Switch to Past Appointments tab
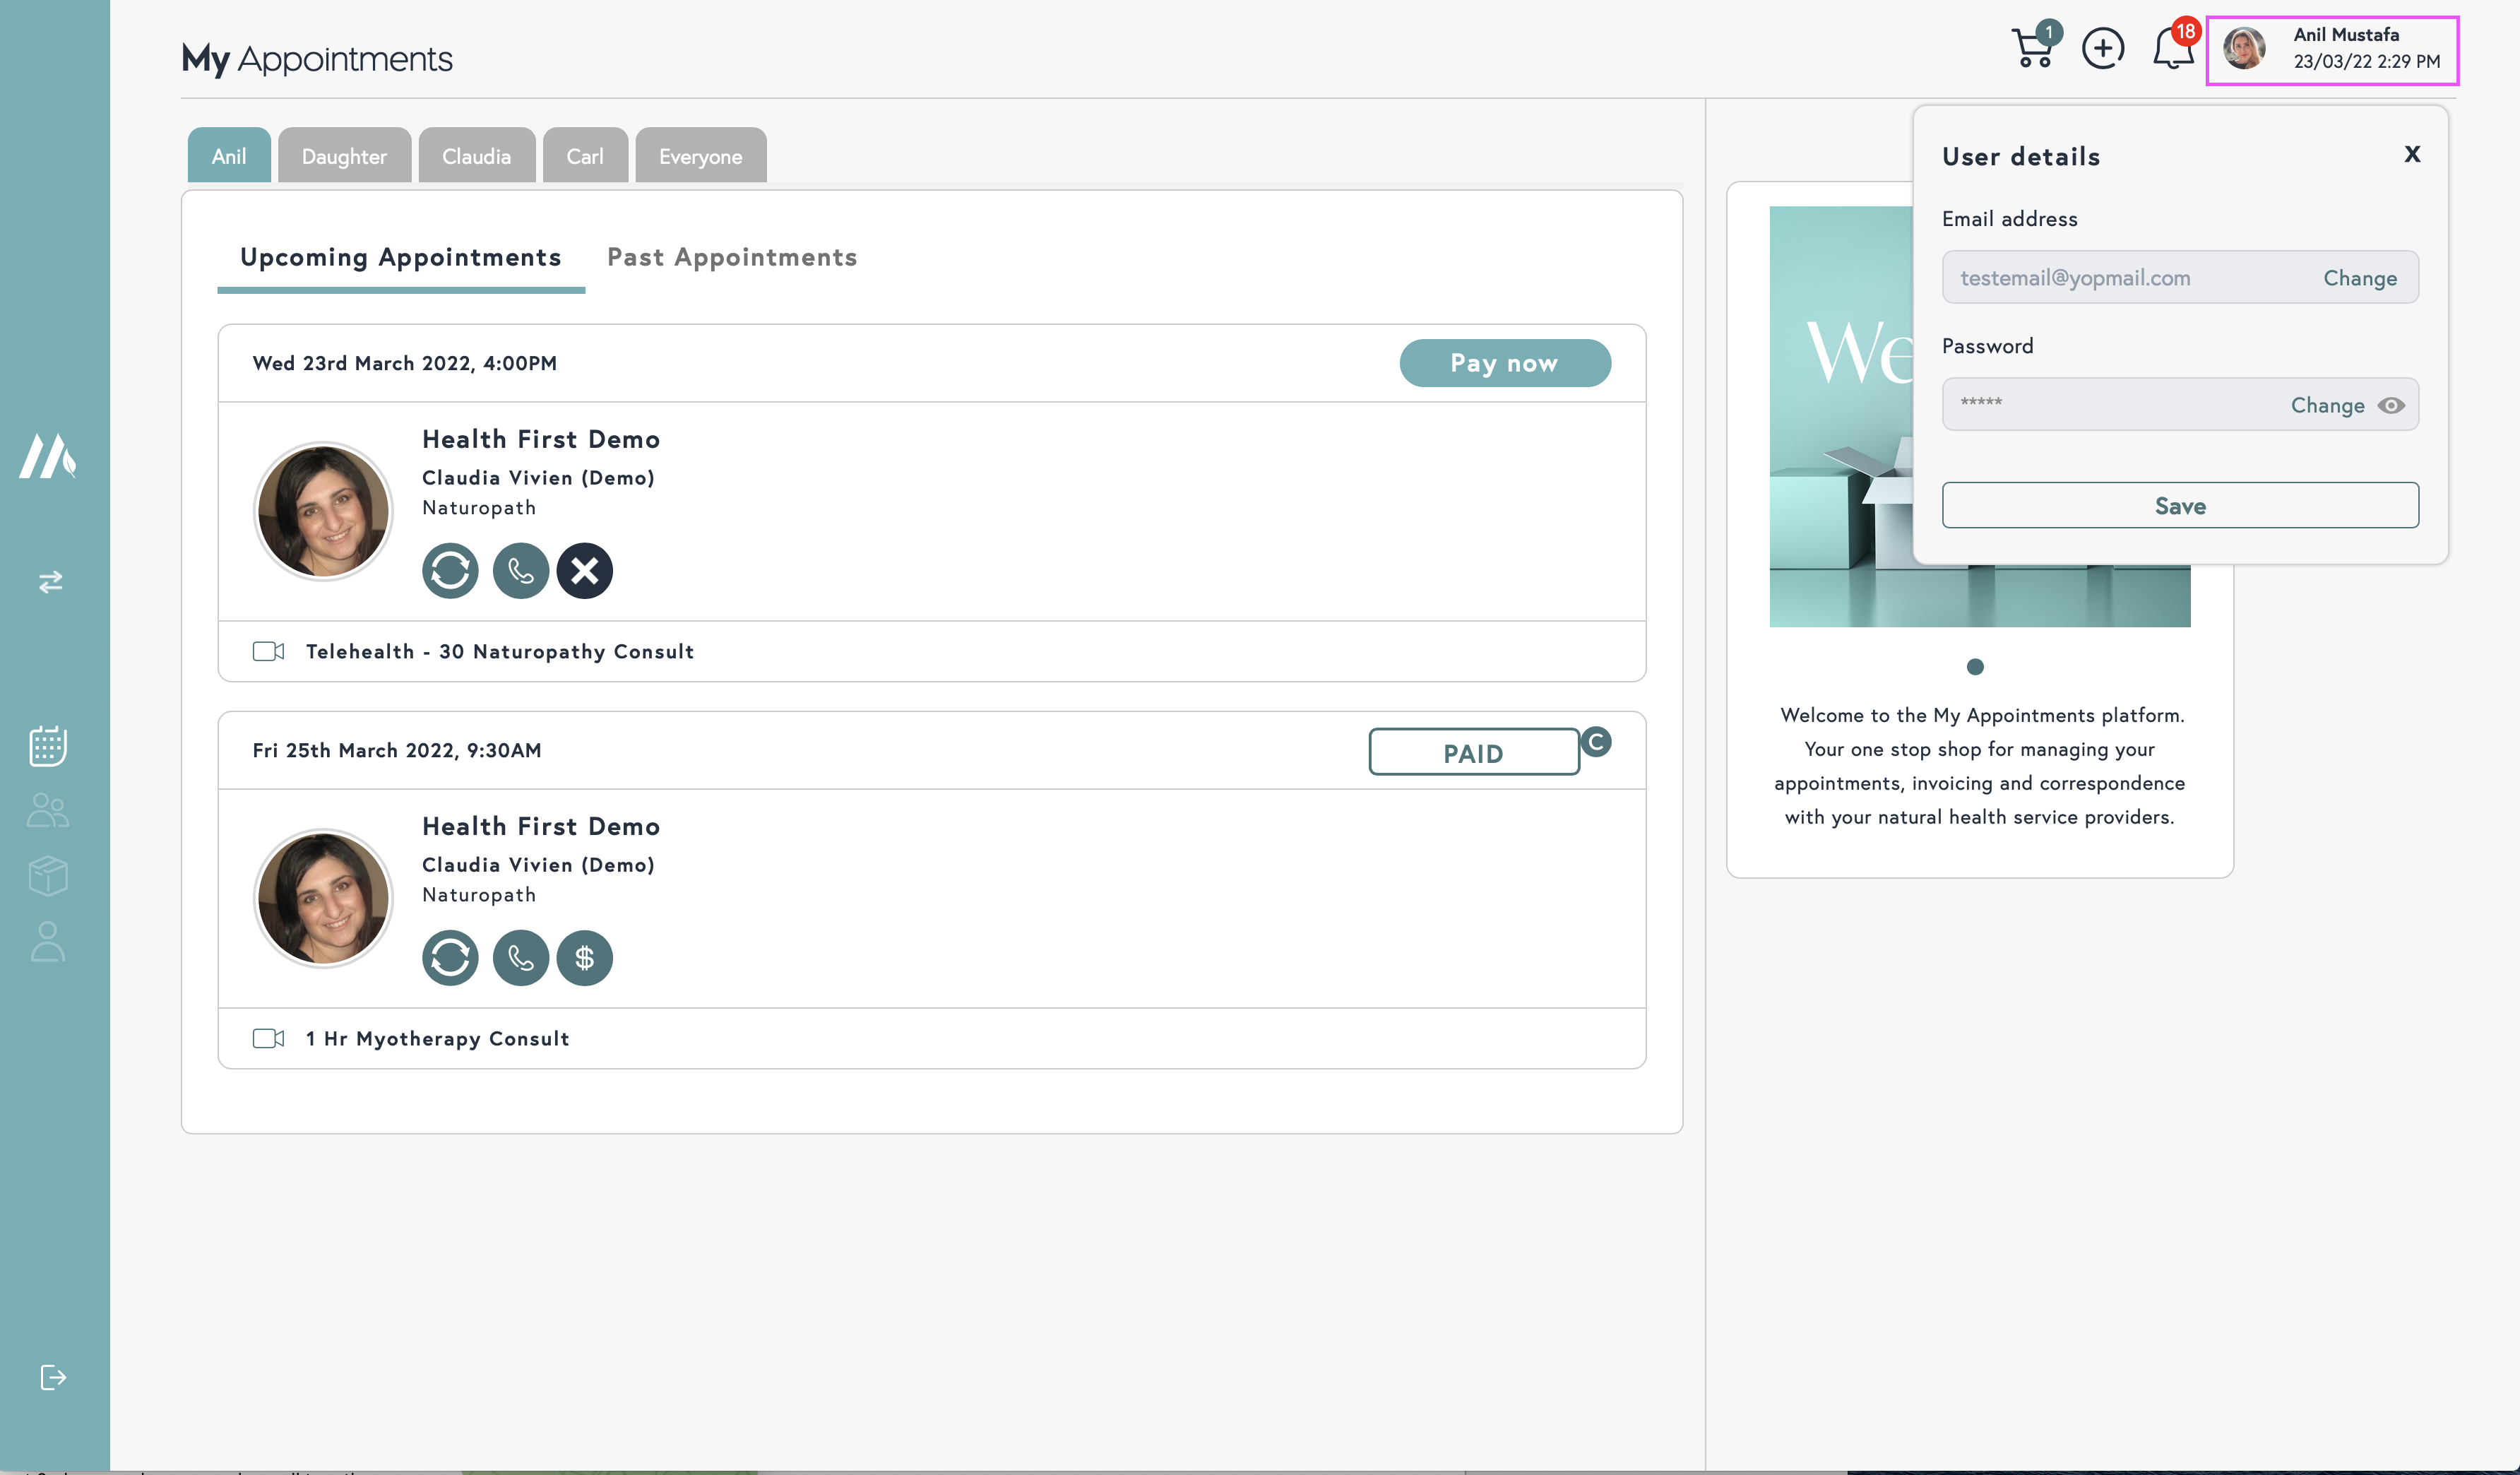This screenshot has height=1475, width=2520. point(732,257)
